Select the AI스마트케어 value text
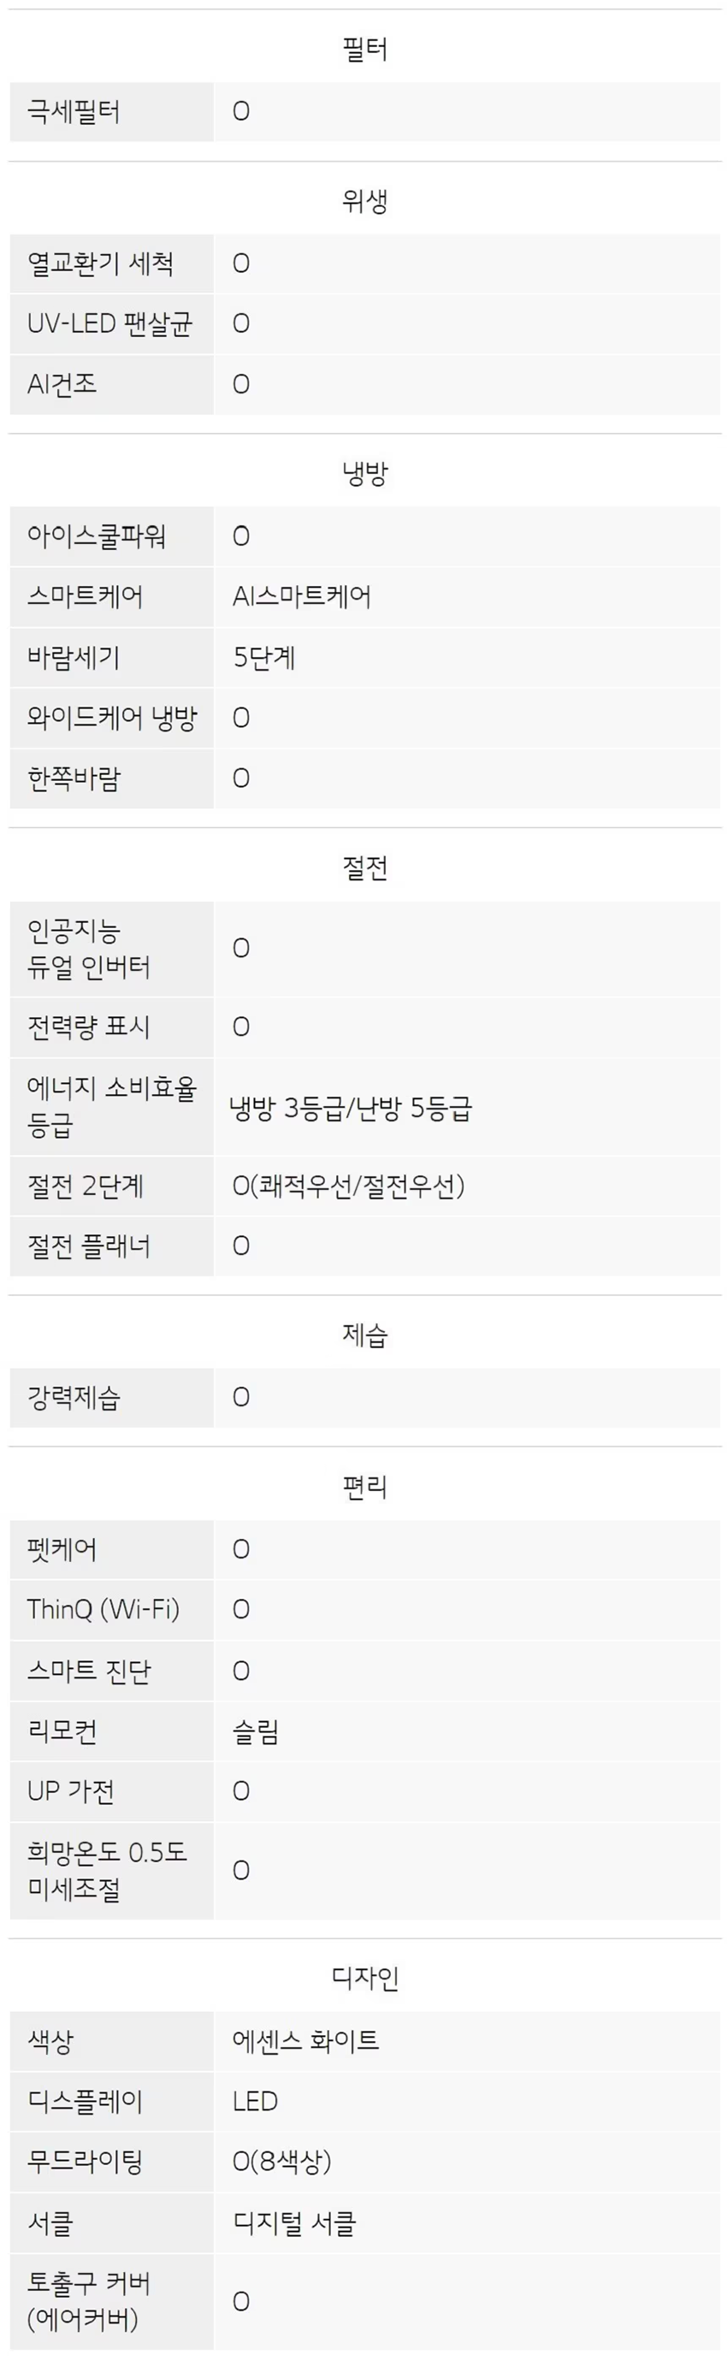This screenshot has height=2361, width=727. pyautogui.click(x=302, y=597)
